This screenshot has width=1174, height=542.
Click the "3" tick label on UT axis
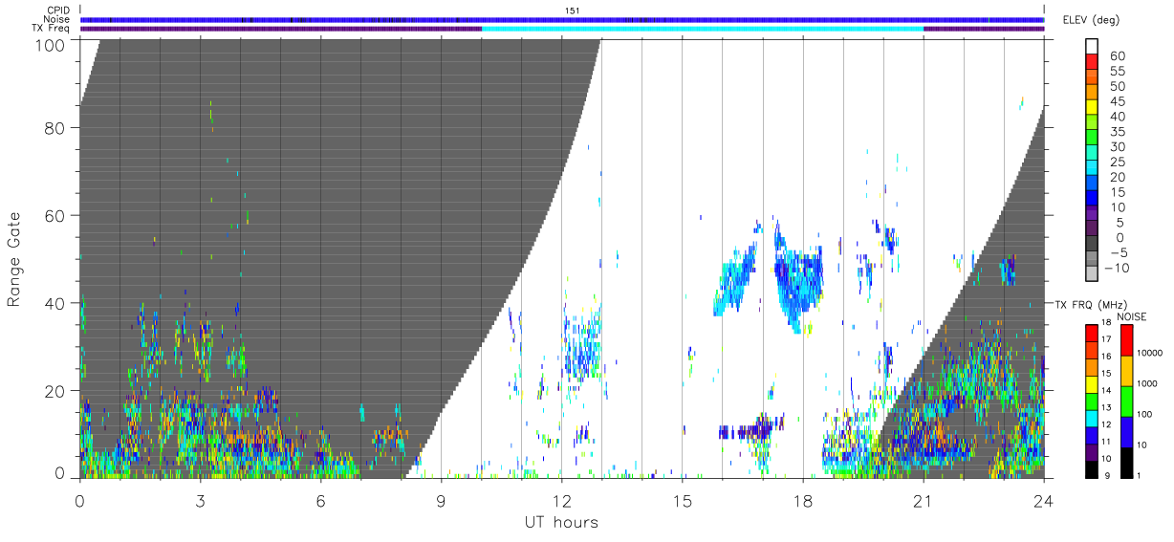pyautogui.click(x=200, y=500)
